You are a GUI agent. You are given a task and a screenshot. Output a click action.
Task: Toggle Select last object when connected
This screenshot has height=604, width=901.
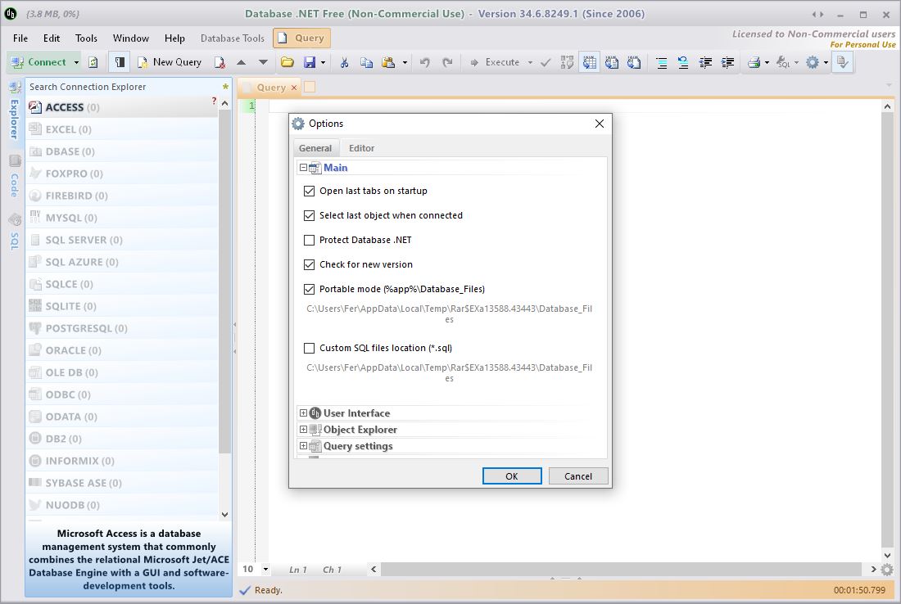coord(309,215)
